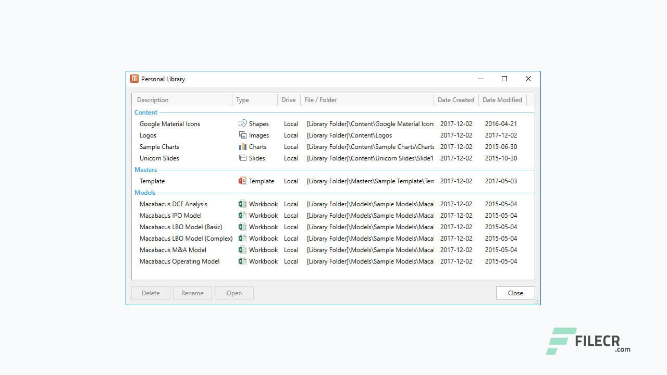The width and height of the screenshot is (667, 375).
Task: Click the Slides icon beside Unicorn Slides
Action: [243, 158]
